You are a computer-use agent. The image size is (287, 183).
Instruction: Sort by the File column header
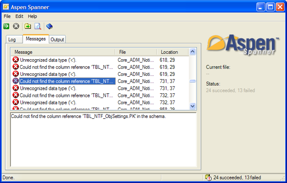(136, 52)
